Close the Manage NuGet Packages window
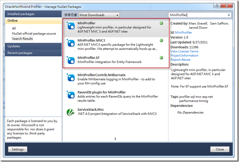 pyautogui.click(x=227, y=6)
